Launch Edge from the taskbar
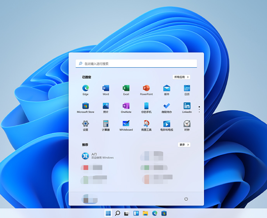Image resolution: width=267 pixels, height=218 pixels. point(155,213)
